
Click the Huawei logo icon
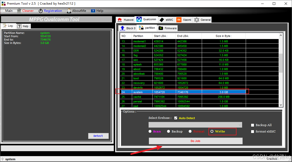coord(120,20)
